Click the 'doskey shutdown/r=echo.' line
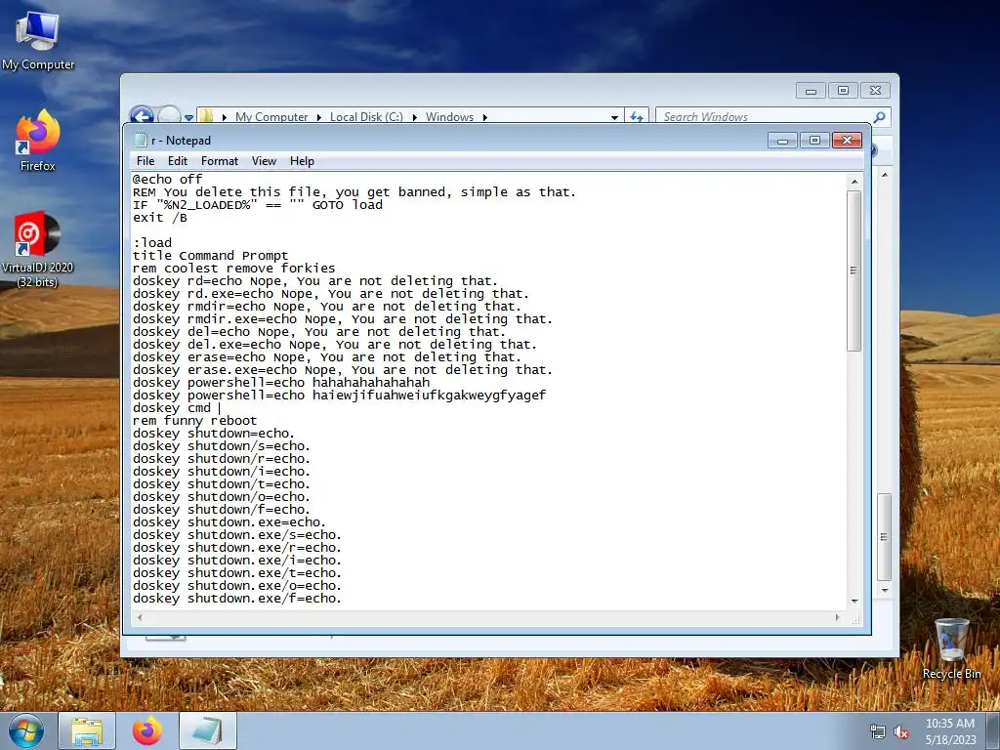This screenshot has height=750, width=1000. pos(222,459)
